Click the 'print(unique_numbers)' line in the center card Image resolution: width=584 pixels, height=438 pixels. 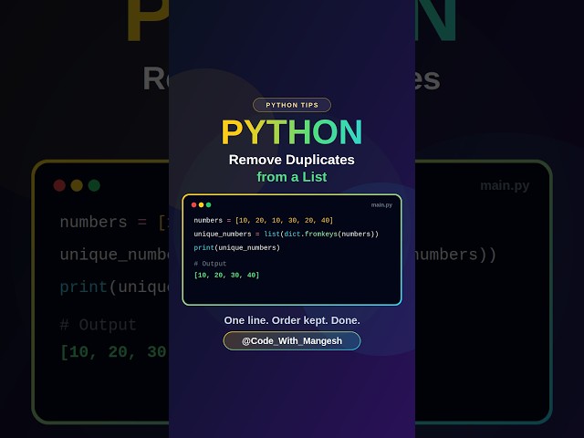[237, 247]
